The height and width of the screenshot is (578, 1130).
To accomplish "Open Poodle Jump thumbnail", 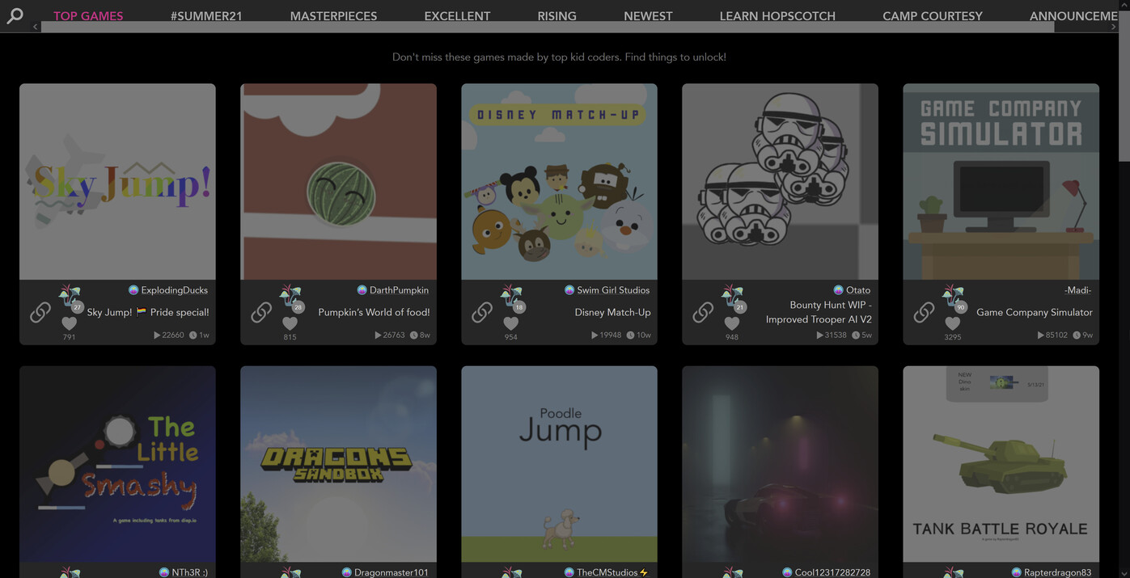I will pos(559,464).
